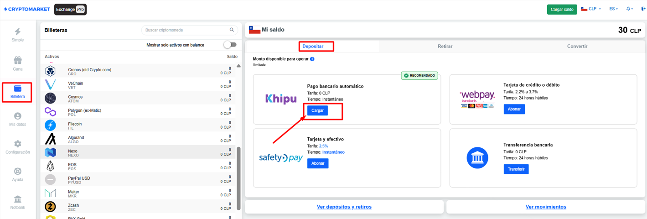Click the Saldo column header

point(232,57)
